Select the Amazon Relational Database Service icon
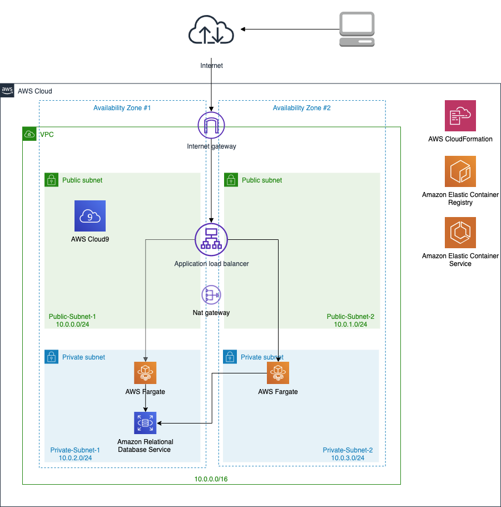This screenshot has width=501, height=507. [x=145, y=423]
